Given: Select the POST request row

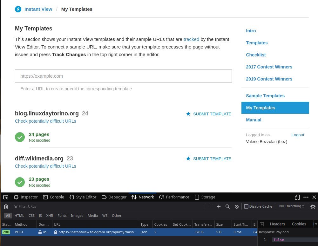Looking at the screenshot, I should click(129, 232).
